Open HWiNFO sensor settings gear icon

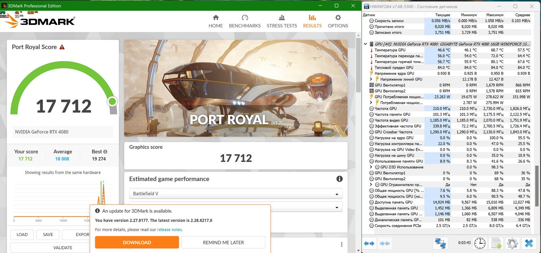[x=512, y=243]
